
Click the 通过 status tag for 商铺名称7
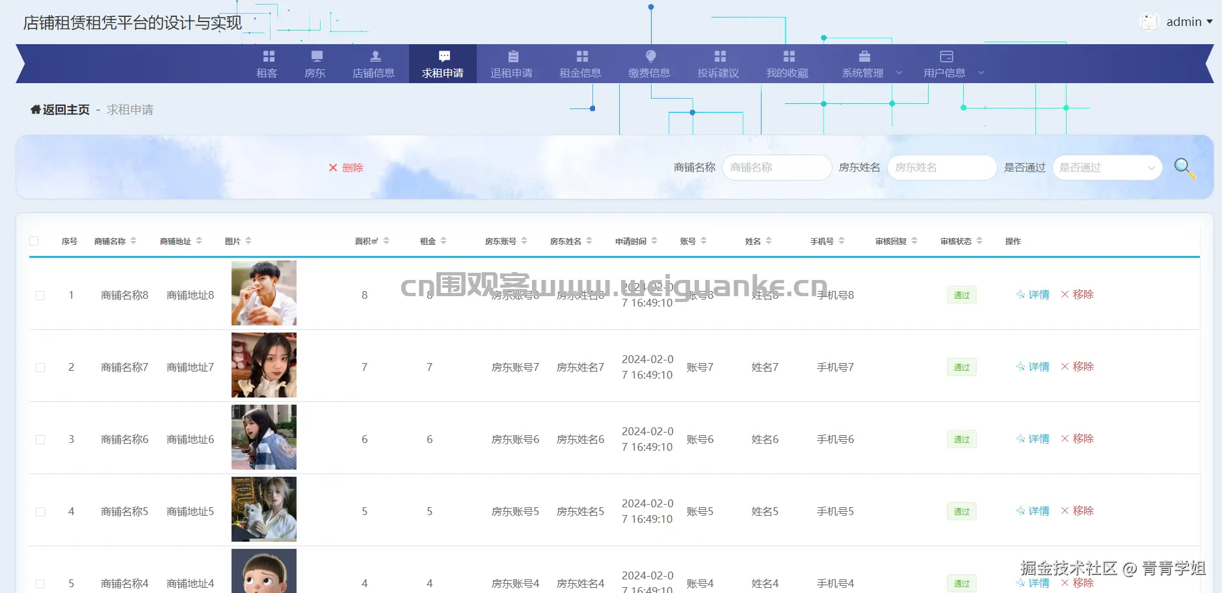962,367
